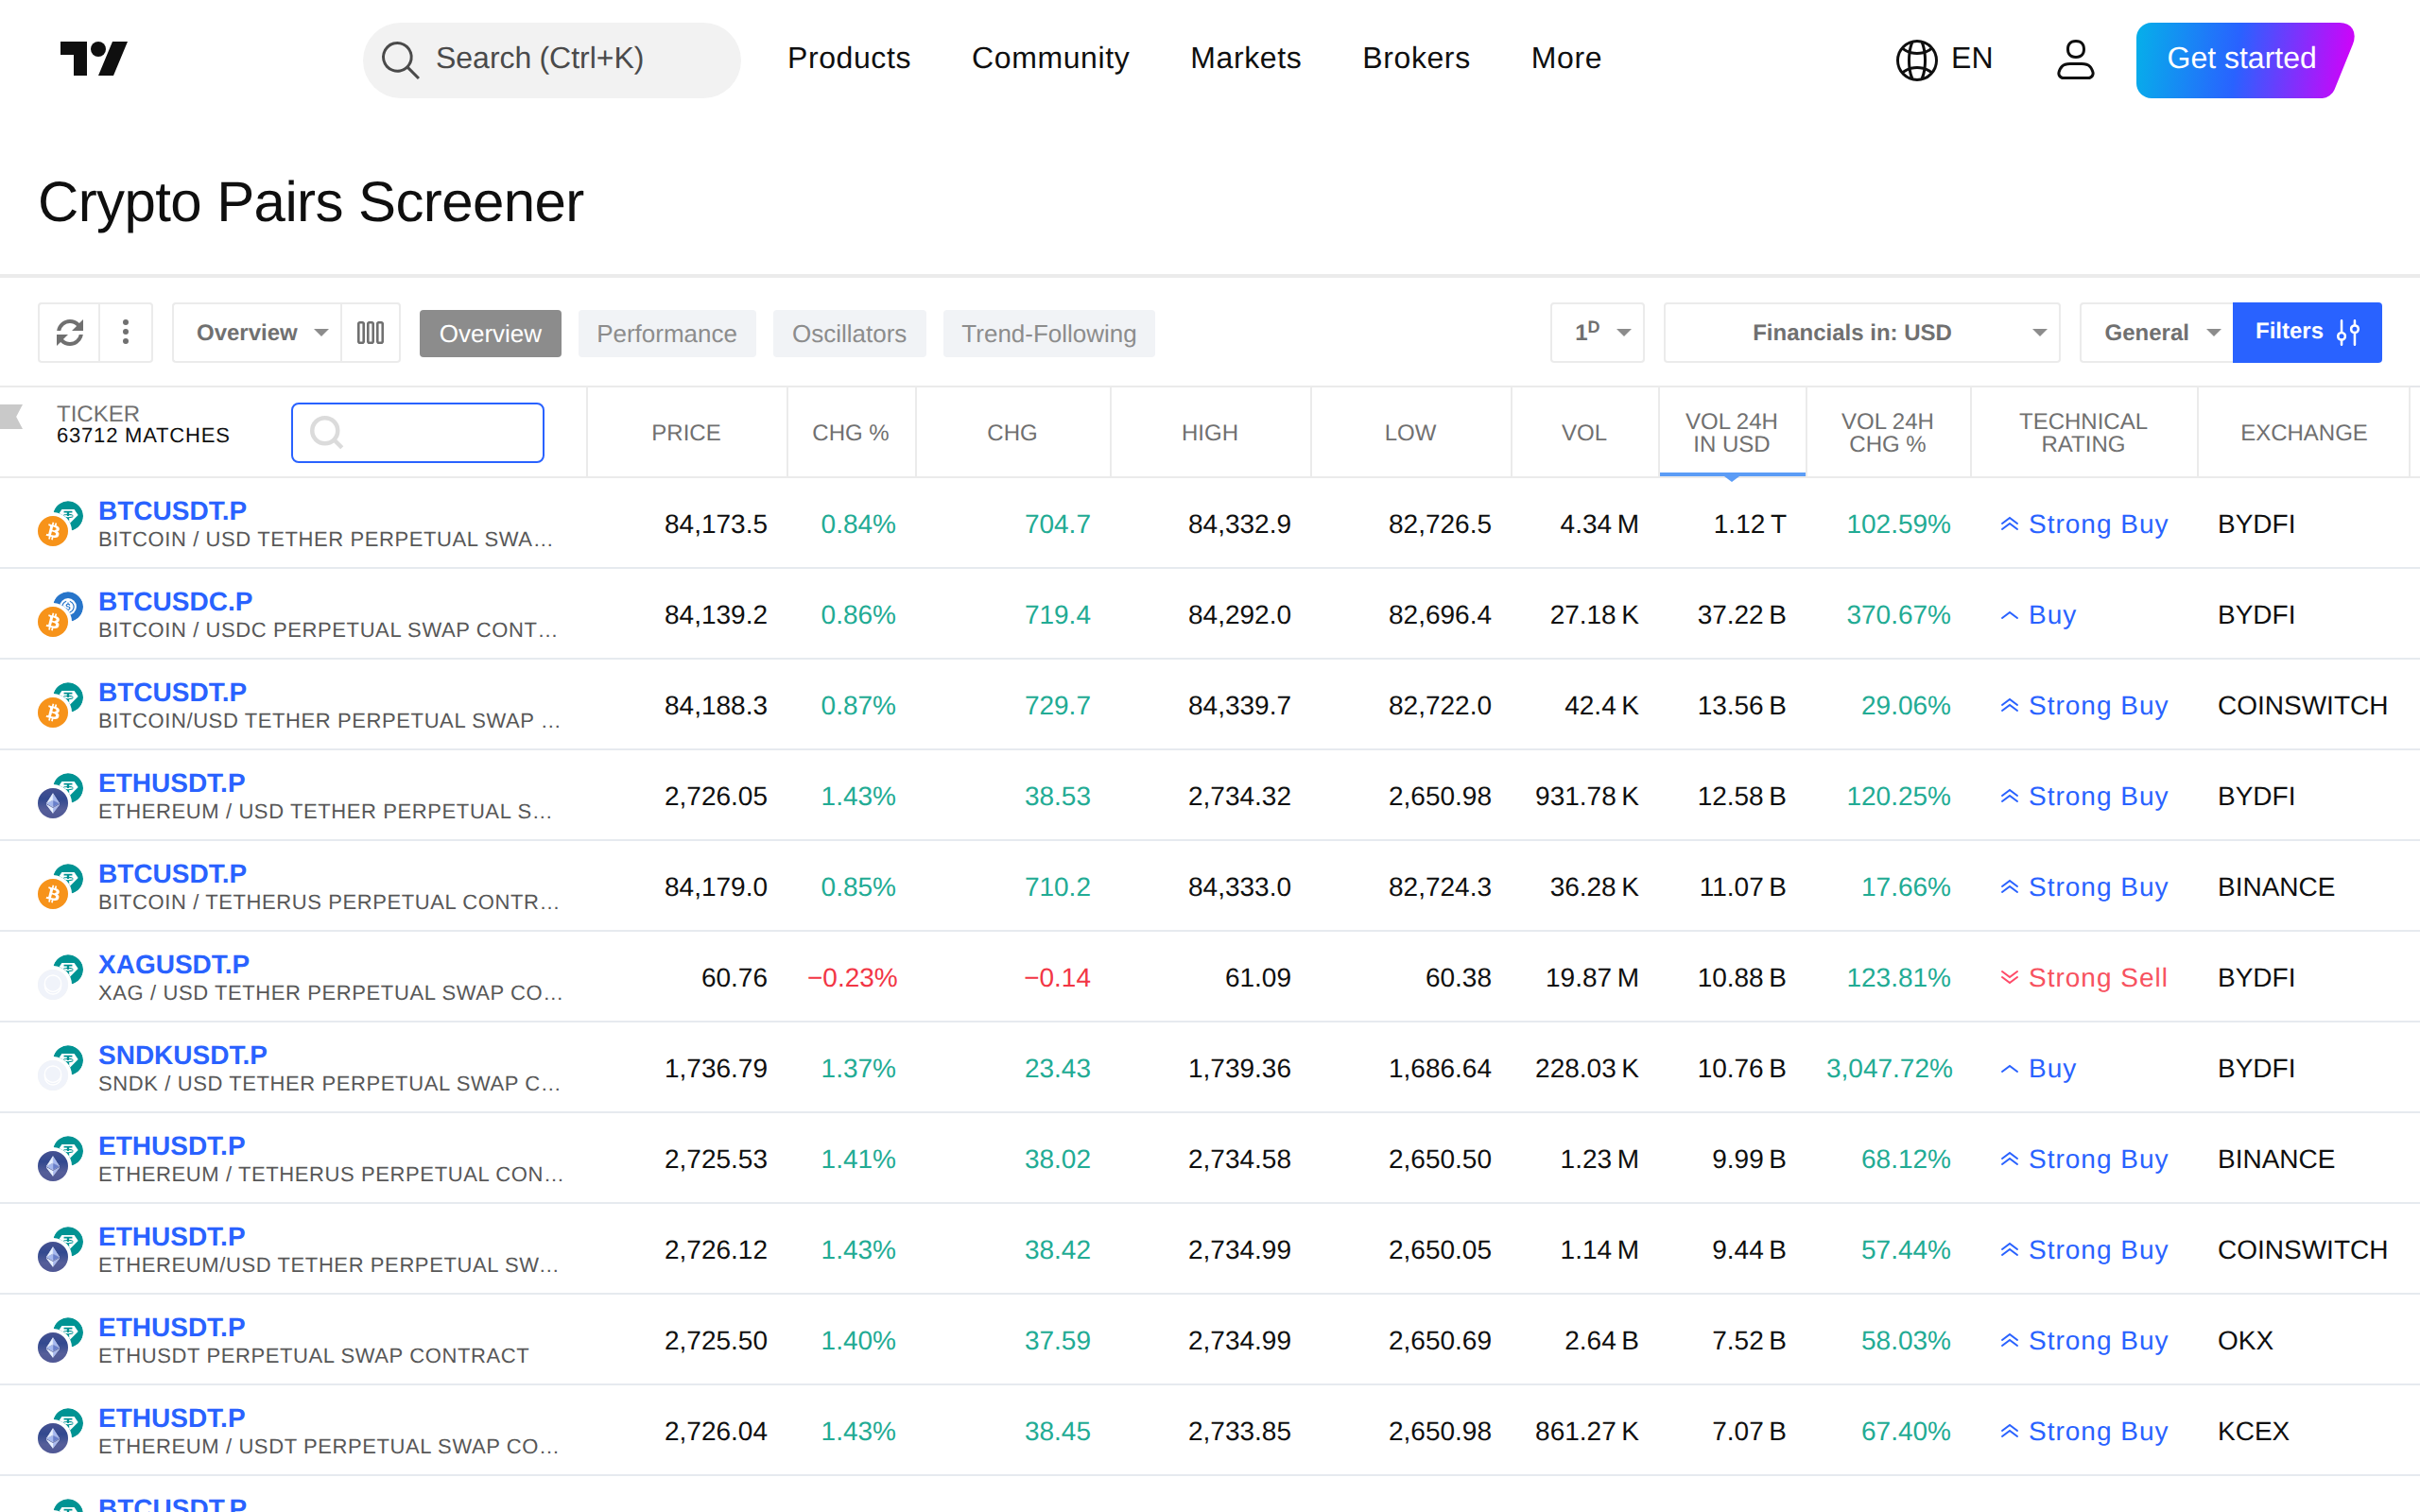Sort by PRICE column header
The image size is (2420, 1512).
coord(685,432)
